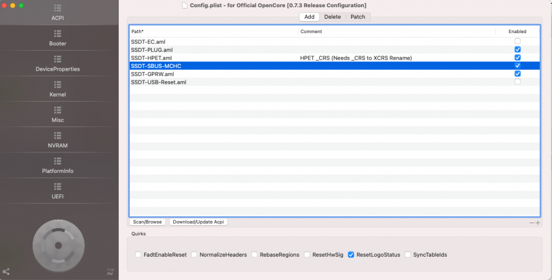Uncheck the ResetLogoStatus quirk
This screenshot has height=280, width=552.
[351, 254]
